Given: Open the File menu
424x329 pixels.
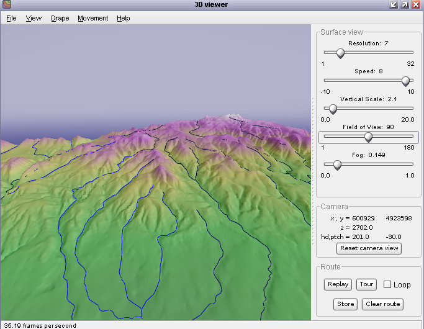Looking at the screenshot, I should 11,18.
